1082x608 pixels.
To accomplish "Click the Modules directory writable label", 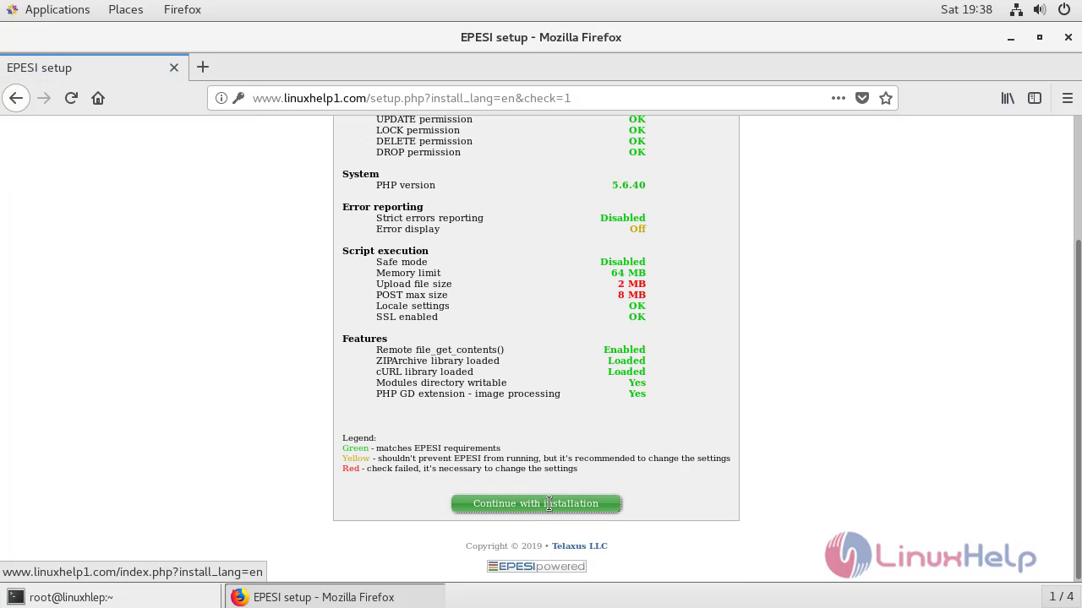I will coord(441,383).
